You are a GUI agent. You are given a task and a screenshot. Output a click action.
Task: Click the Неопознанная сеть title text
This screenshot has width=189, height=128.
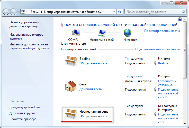(x=94, y=112)
